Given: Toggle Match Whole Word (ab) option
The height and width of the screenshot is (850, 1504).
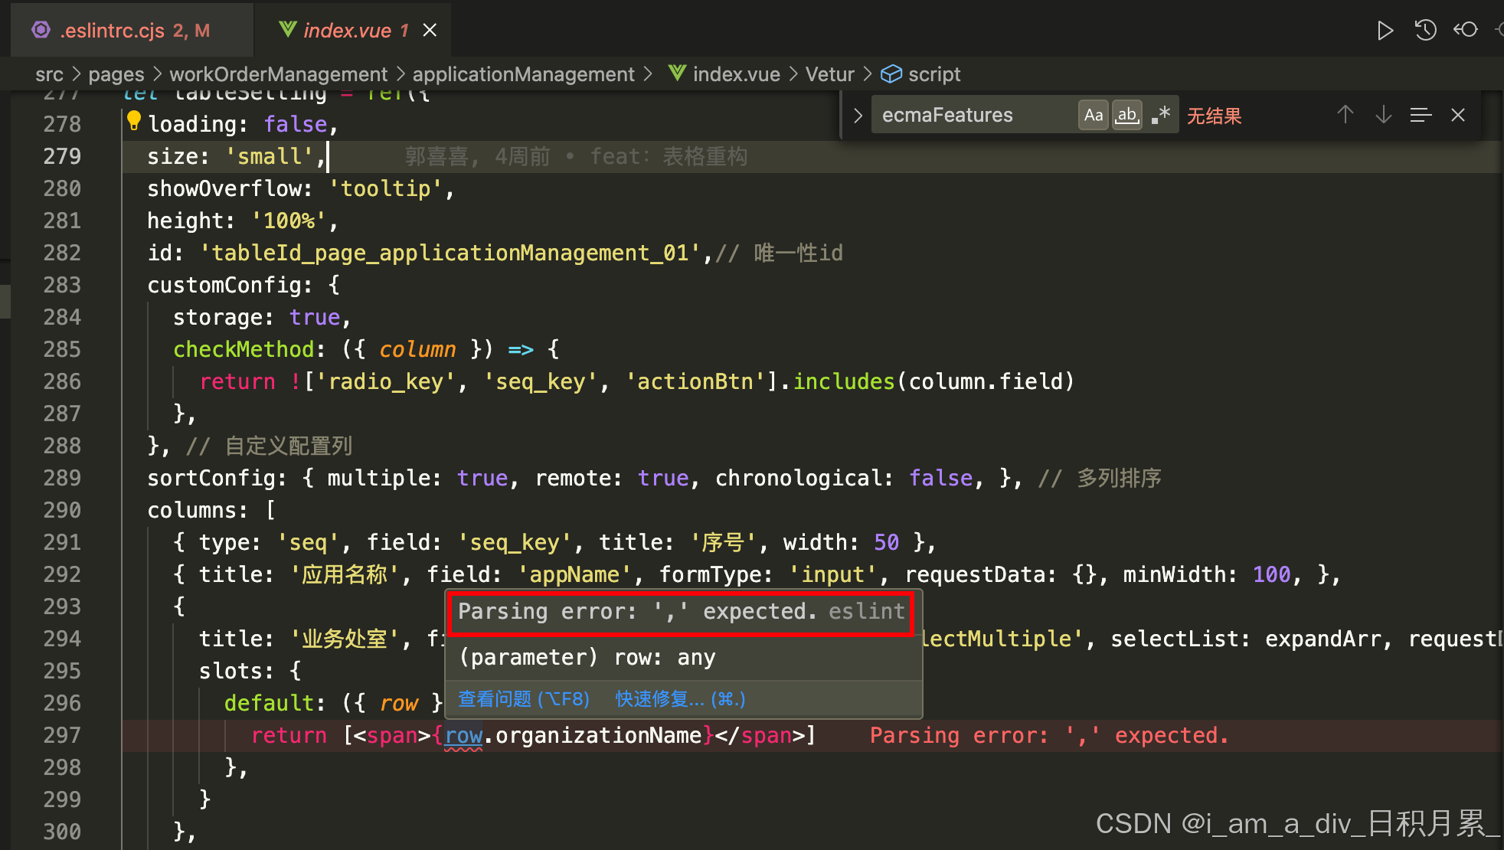Looking at the screenshot, I should 1127,116.
